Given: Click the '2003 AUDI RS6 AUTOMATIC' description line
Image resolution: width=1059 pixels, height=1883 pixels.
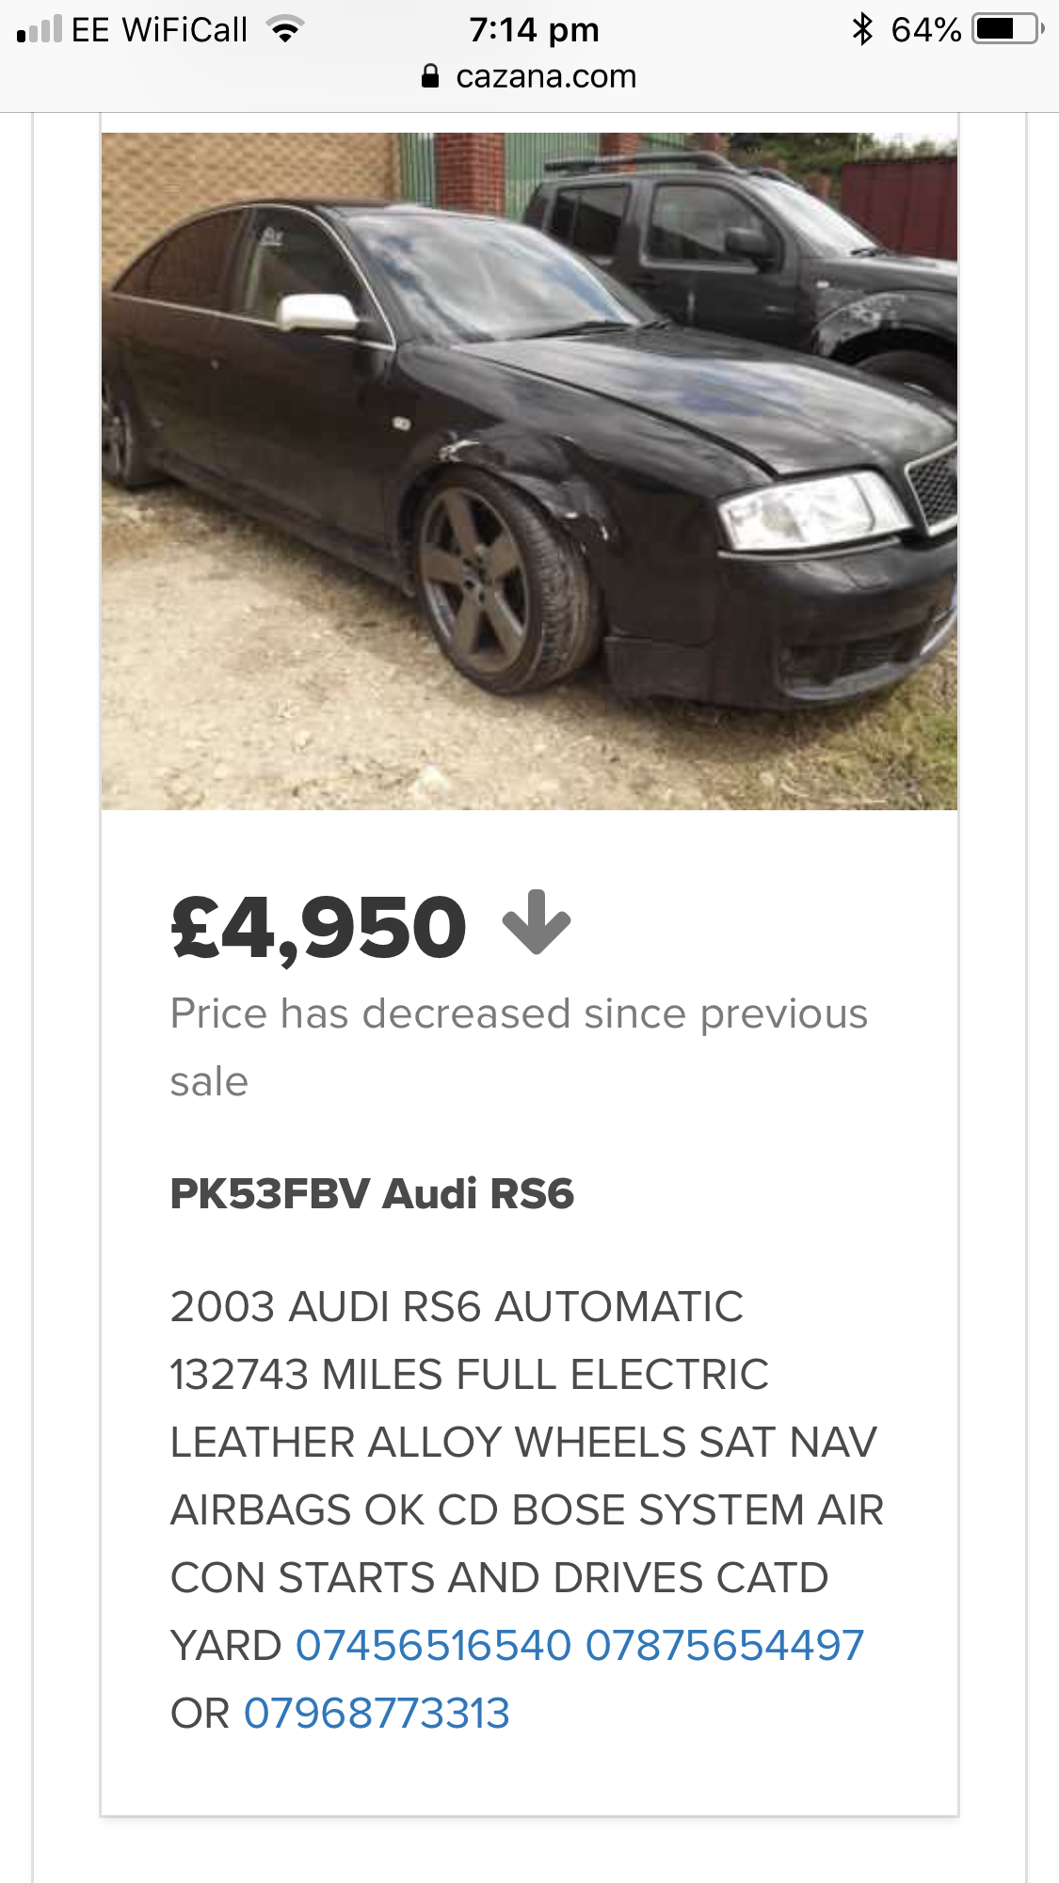Looking at the screenshot, I should coord(457,1306).
